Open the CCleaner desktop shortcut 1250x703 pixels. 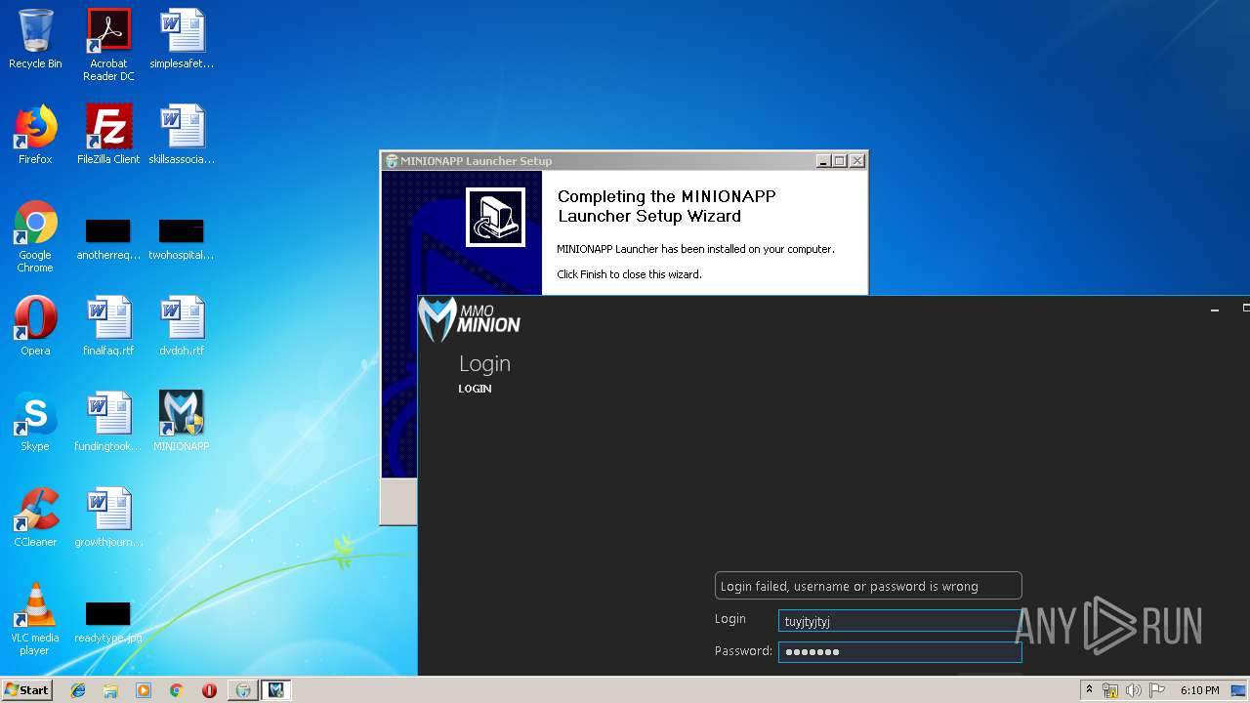point(35,518)
